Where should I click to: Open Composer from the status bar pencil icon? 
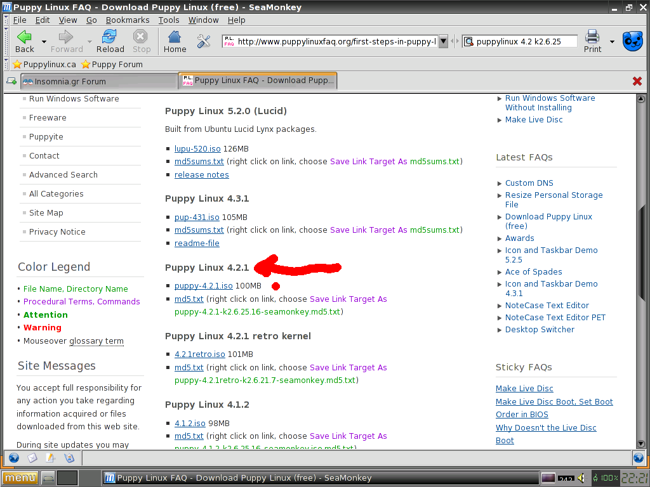[x=50, y=458]
